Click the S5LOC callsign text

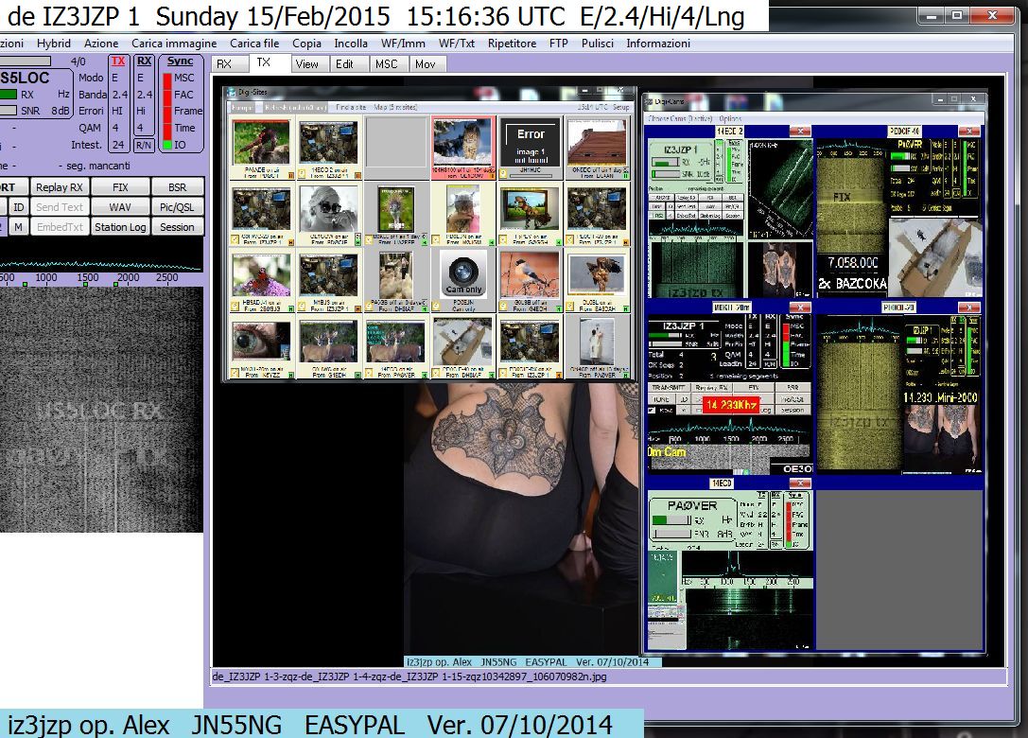25,79
